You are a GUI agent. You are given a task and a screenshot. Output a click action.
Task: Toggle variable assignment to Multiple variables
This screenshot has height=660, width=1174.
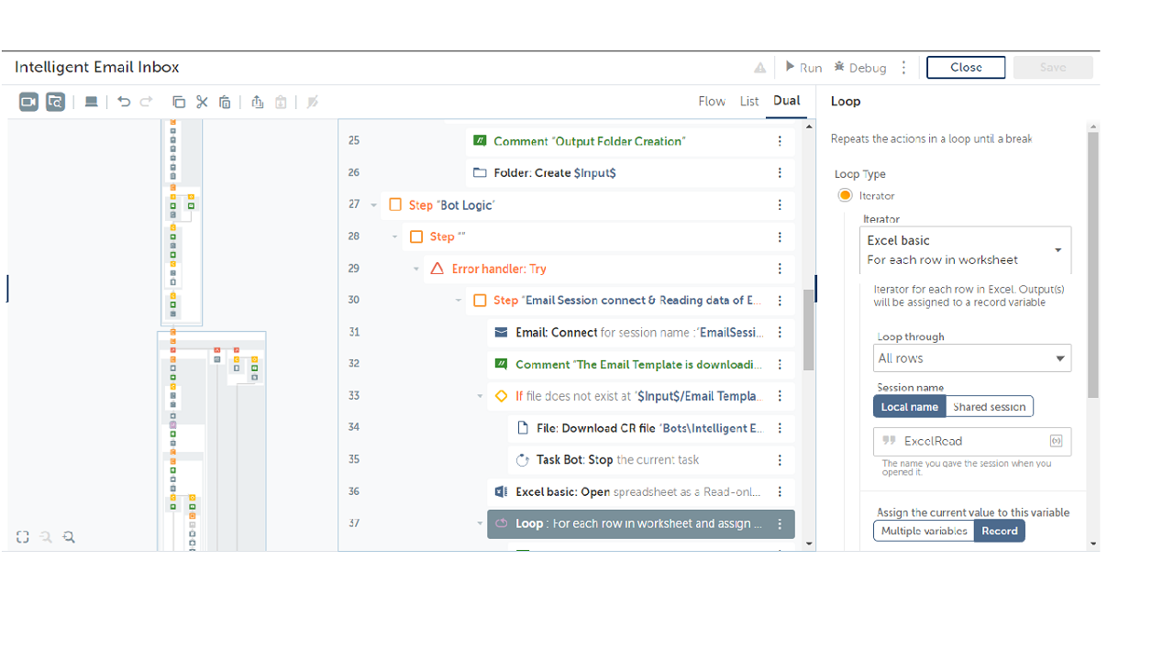(x=924, y=531)
